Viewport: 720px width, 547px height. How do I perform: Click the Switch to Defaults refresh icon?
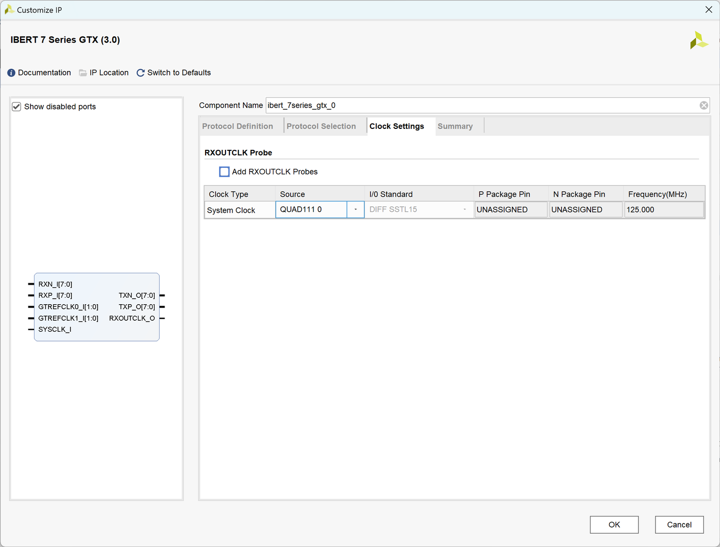coord(140,73)
